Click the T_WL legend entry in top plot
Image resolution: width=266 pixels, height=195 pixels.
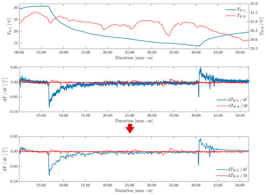click(x=236, y=10)
